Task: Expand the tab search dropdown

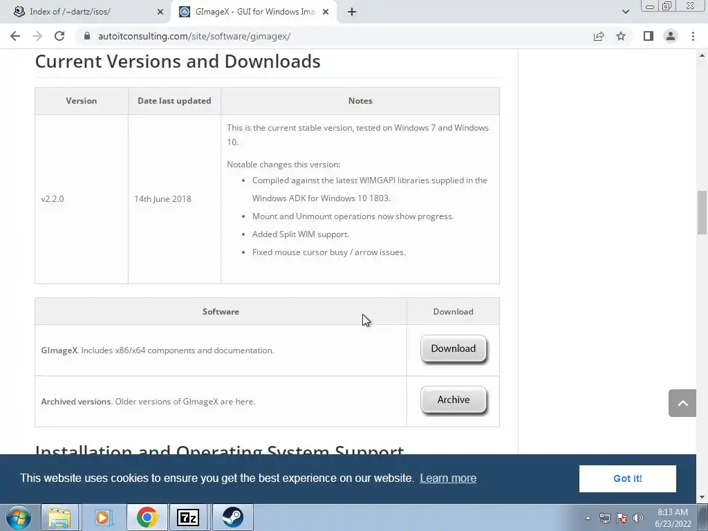Action: coord(625,12)
